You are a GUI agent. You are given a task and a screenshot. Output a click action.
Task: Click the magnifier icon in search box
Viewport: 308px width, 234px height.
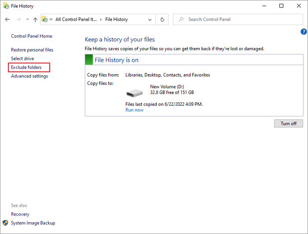[x=181, y=19]
